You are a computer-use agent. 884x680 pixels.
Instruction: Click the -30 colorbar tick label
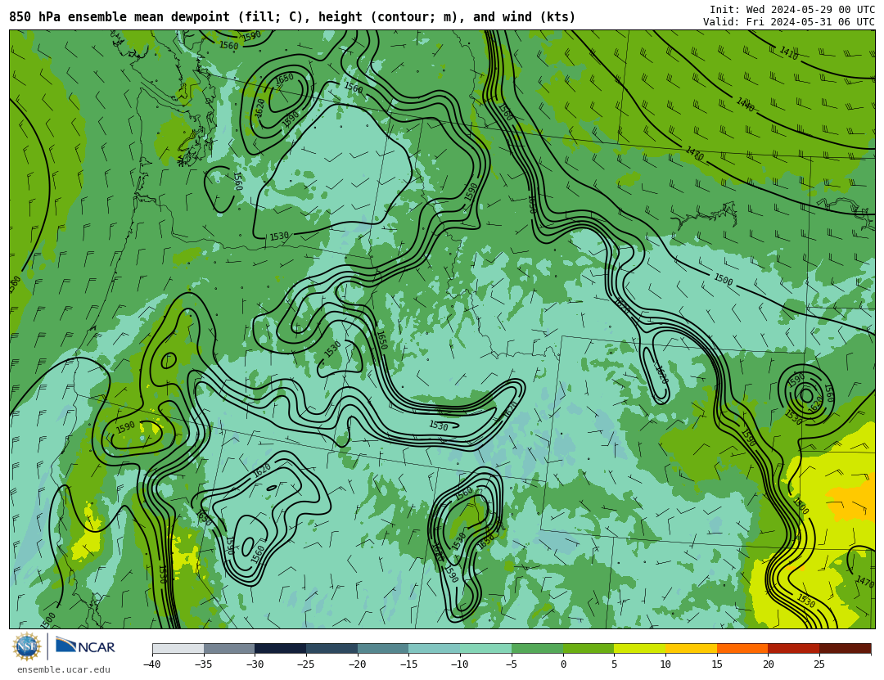click(255, 664)
